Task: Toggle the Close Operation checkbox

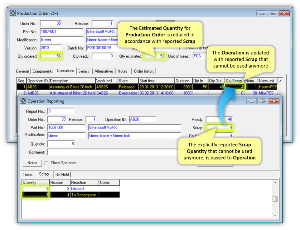Action: 46,163
